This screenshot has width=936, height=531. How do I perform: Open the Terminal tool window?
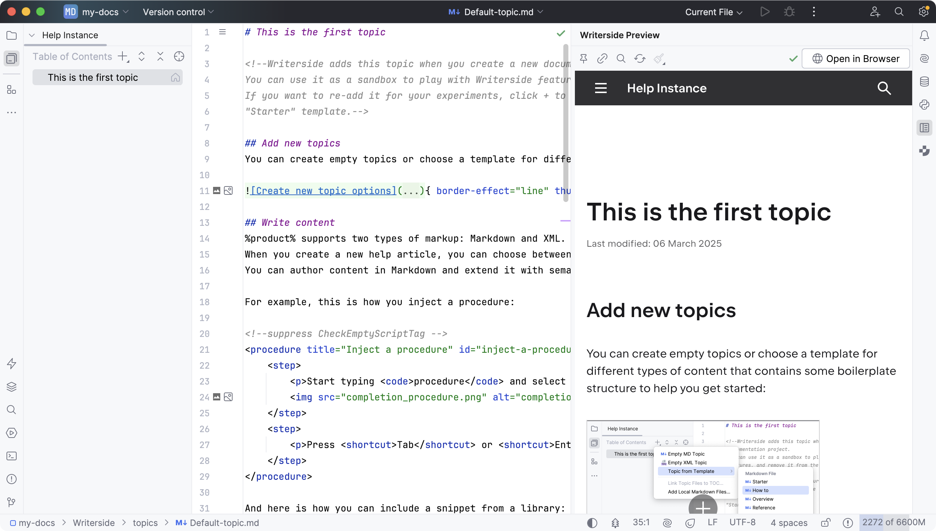pyautogui.click(x=11, y=456)
